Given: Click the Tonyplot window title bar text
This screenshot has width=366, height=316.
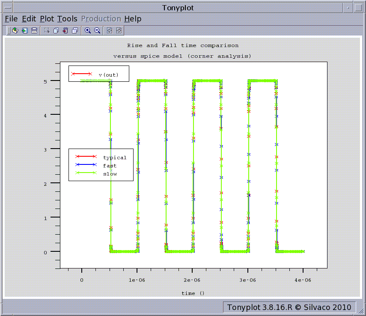Looking at the screenshot, I should (178, 8).
